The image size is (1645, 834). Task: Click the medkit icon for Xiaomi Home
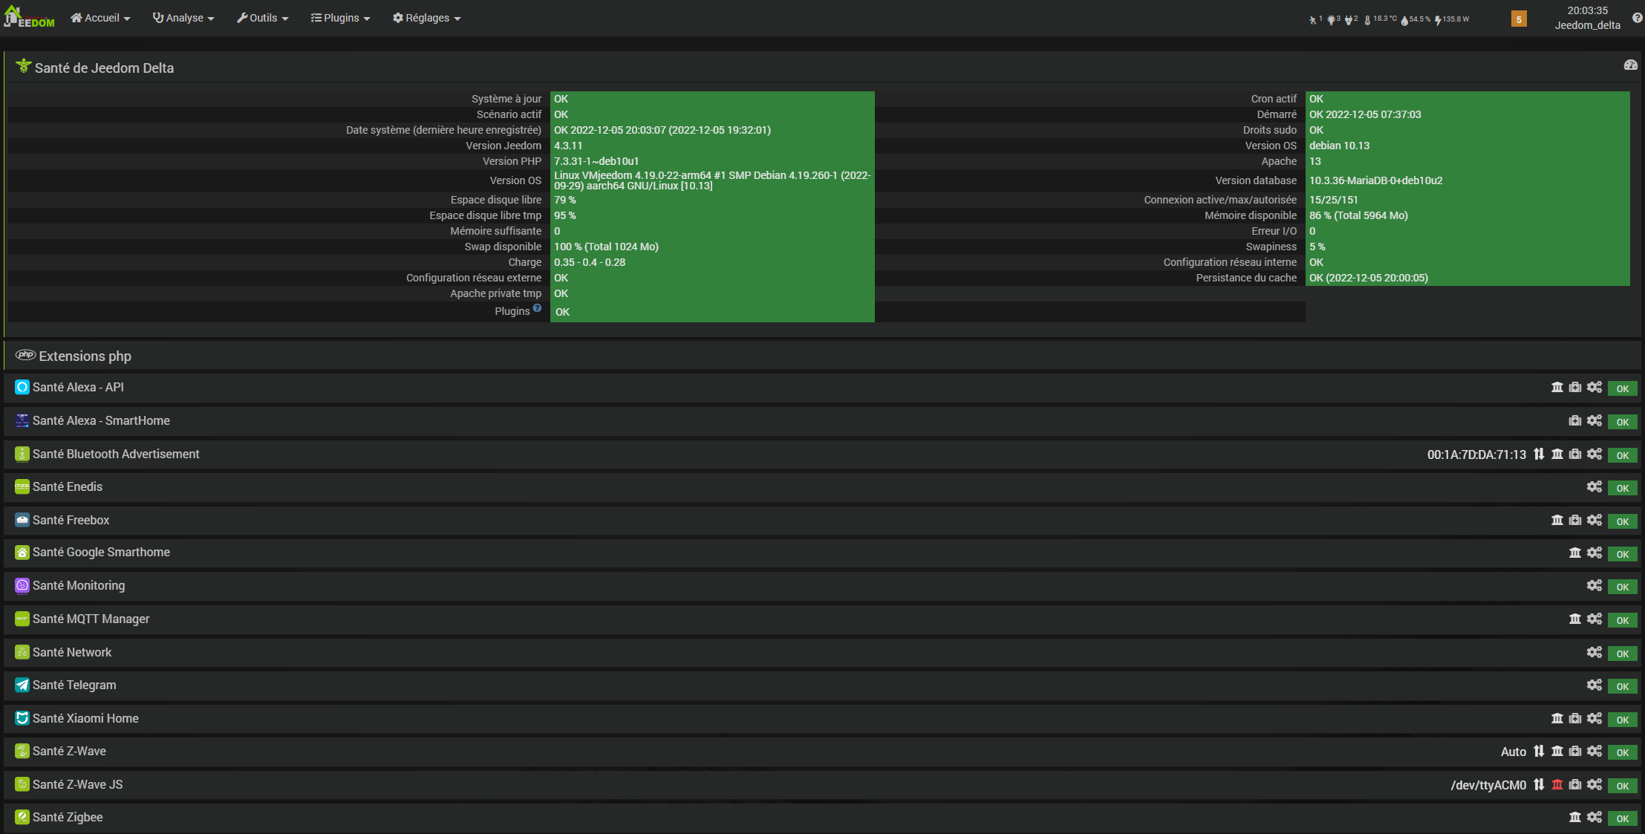tap(1575, 718)
